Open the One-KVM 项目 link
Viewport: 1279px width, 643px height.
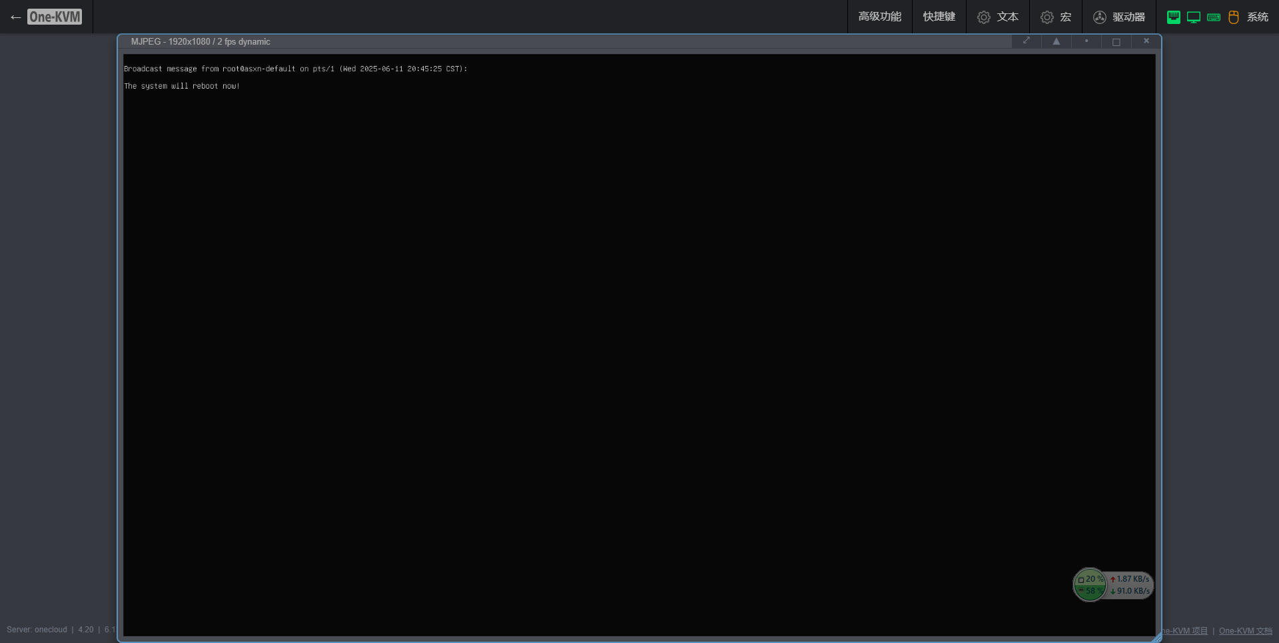(x=1185, y=630)
